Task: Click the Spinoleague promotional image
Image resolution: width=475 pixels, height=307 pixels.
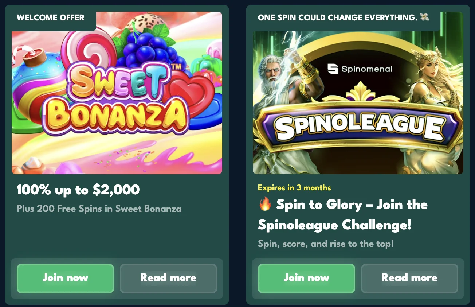Action: 358,102
